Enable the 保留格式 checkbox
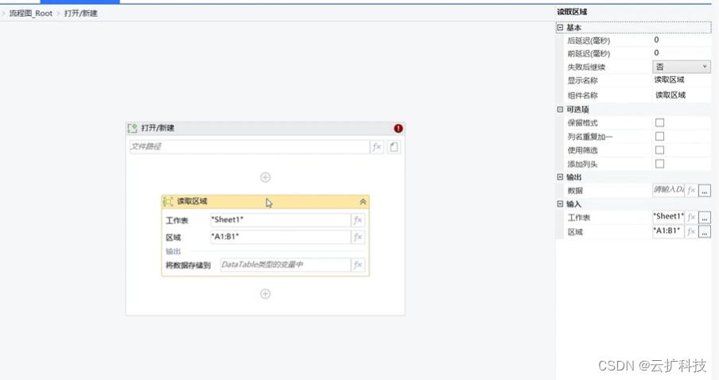The width and height of the screenshot is (719, 380). (659, 123)
